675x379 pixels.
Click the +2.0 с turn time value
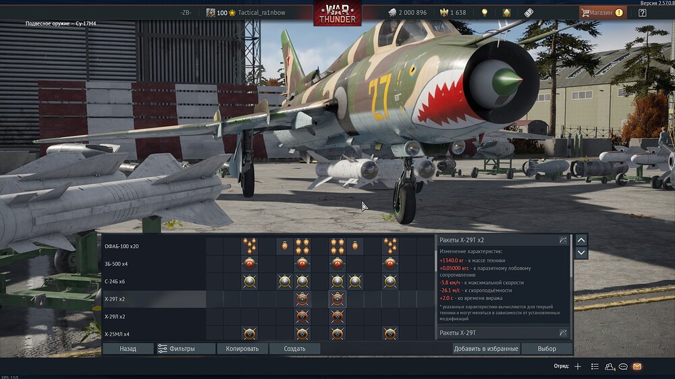click(x=446, y=298)
